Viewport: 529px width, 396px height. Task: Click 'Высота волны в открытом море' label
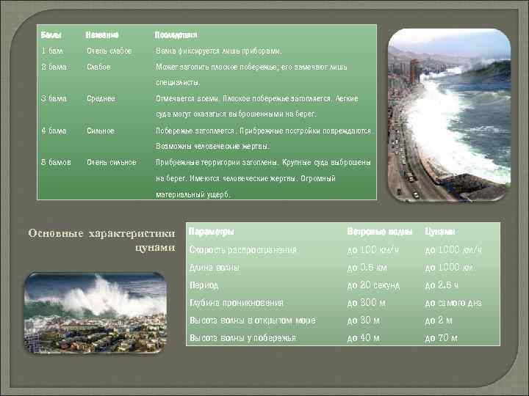253,320
